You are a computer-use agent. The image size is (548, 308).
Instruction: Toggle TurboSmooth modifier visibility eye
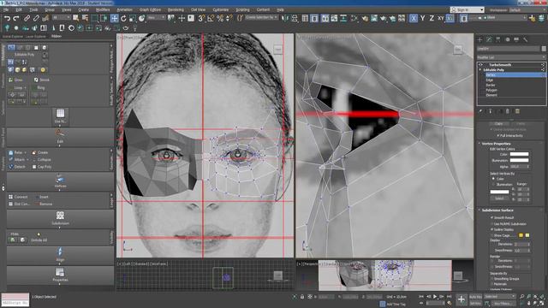pos(481,65)
